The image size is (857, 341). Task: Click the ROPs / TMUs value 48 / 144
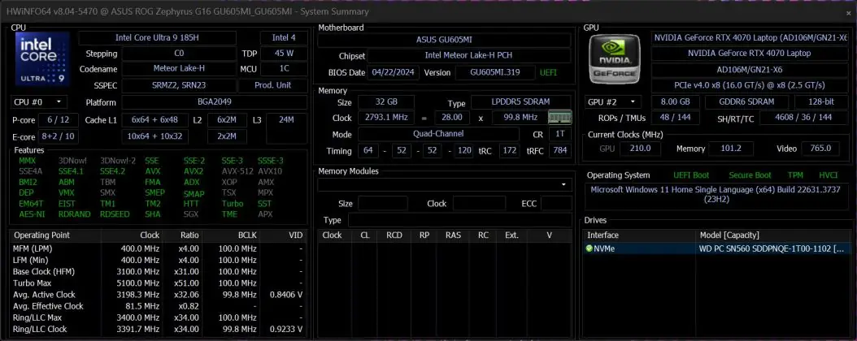[x=676, y=118]
